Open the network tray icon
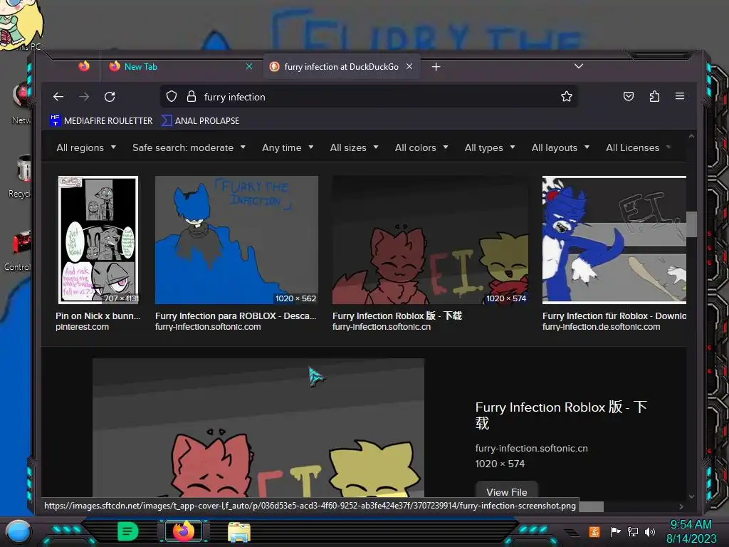Viewport: 729px width, 547px height. pos(632,531)
